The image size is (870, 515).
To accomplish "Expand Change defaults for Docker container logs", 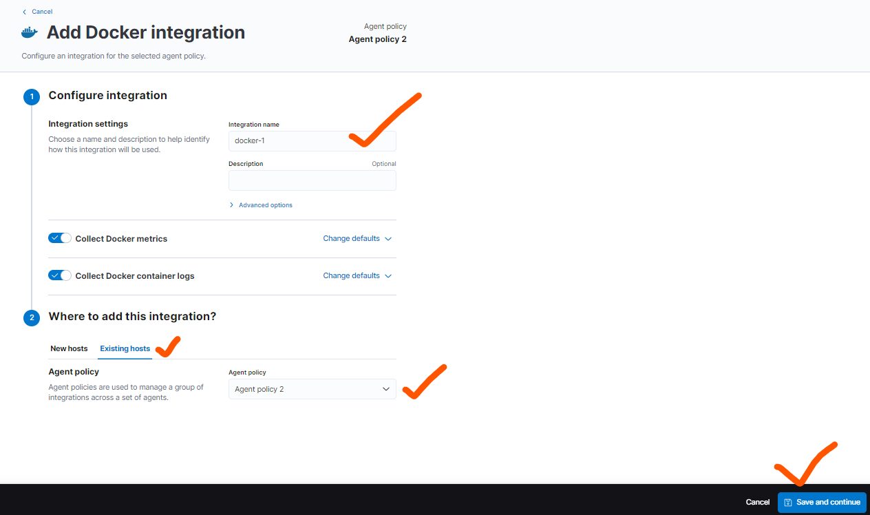I will click(x=351, y=275).
